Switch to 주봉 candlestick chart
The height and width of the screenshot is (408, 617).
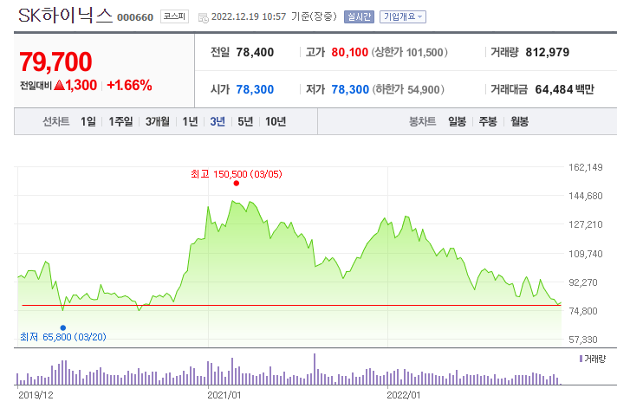click(488, 121)
